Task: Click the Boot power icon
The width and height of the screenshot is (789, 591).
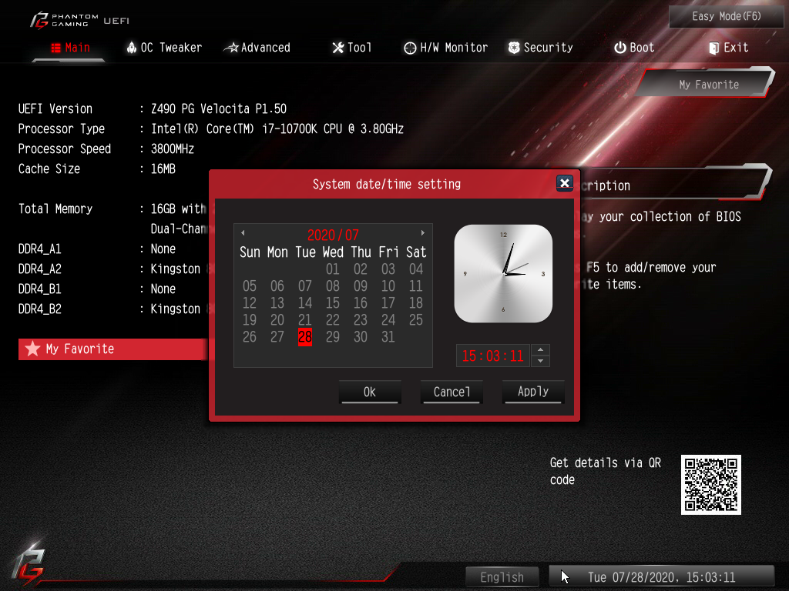Action: click(x=620, y=48)
